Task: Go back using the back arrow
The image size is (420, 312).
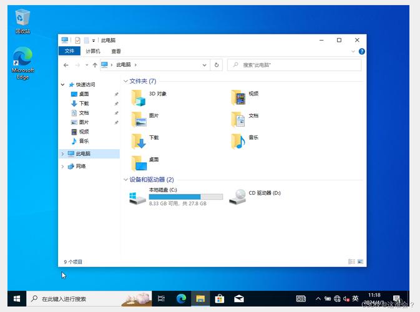Action: (x=66, y=65)
